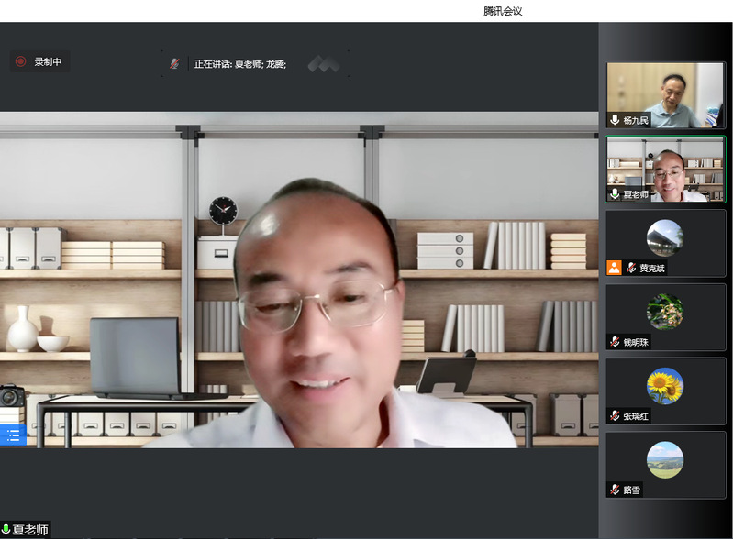Click the orange host icon beside 黄克斌
Screen dimensions: 733x539
tap(615, 268)
